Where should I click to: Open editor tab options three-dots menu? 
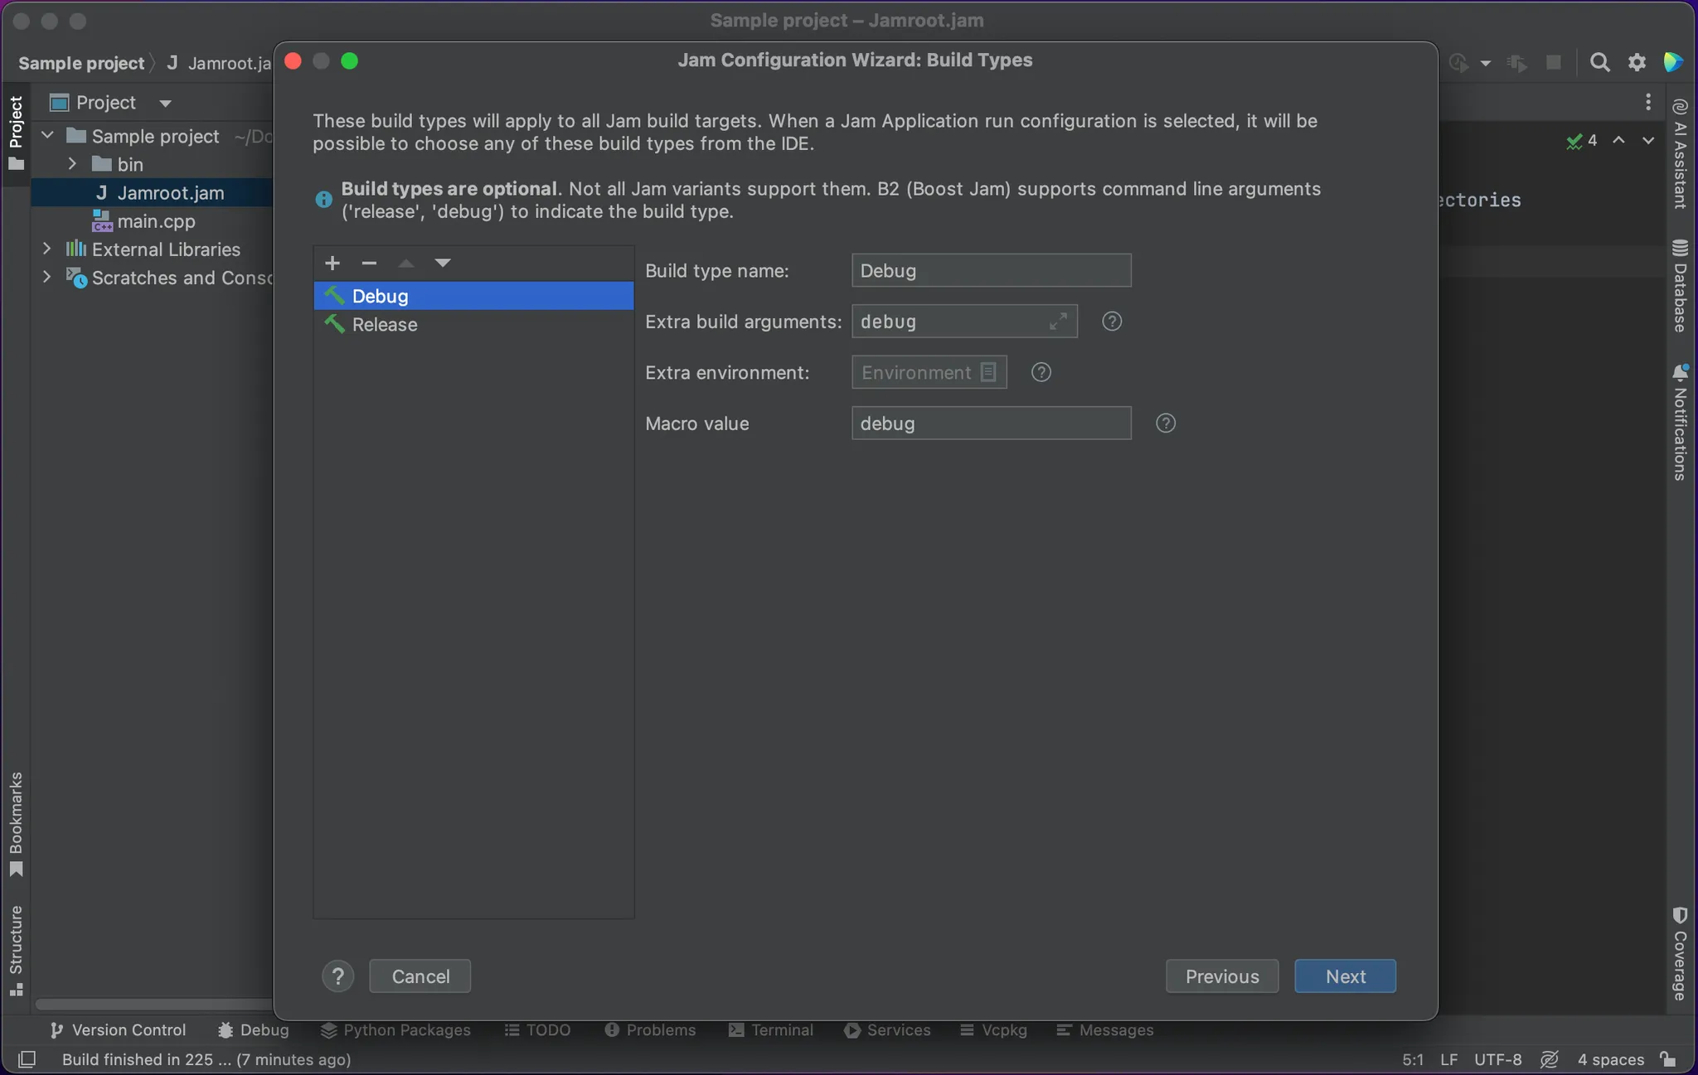click(1648, 102)
